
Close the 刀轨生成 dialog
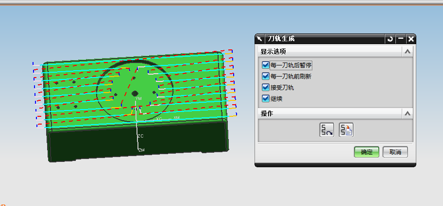(x=411, y=39)
